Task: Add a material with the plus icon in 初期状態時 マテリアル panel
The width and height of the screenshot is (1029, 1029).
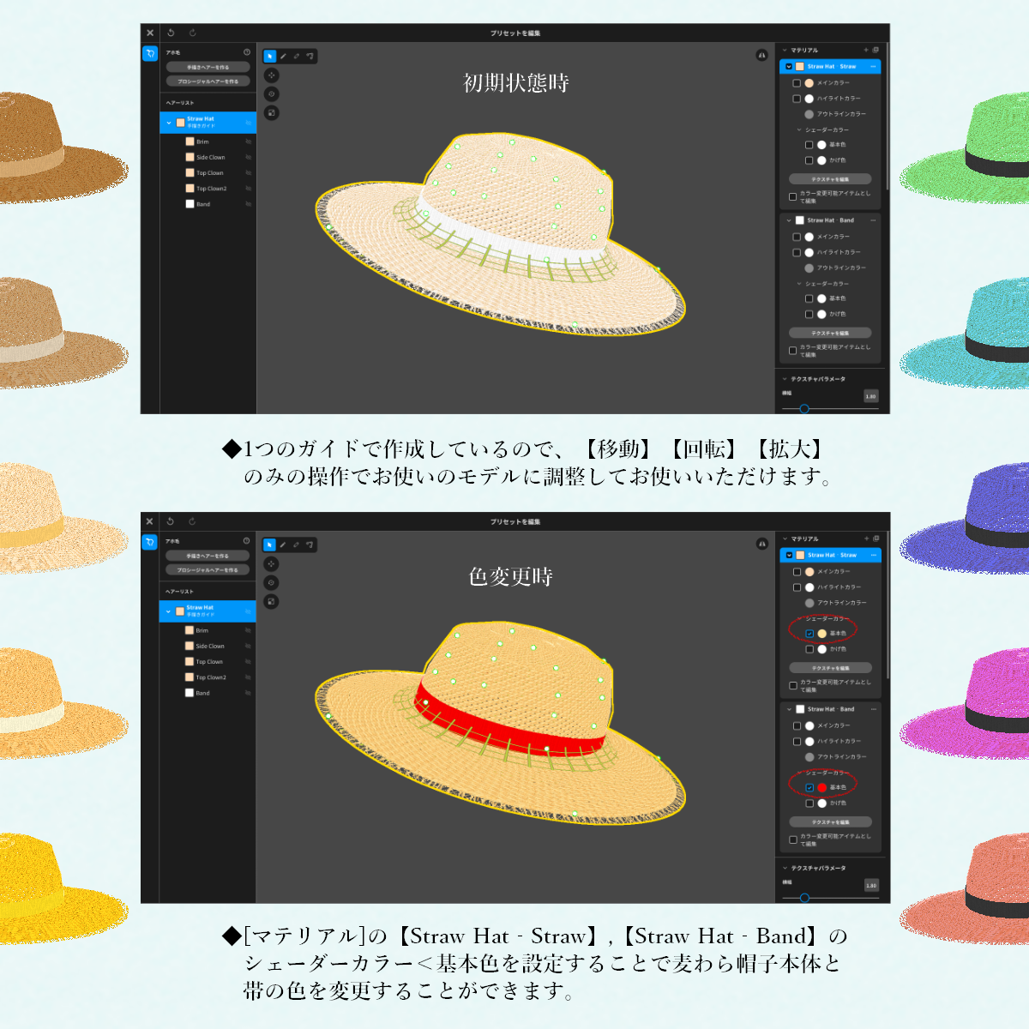Action: (865, 50)
